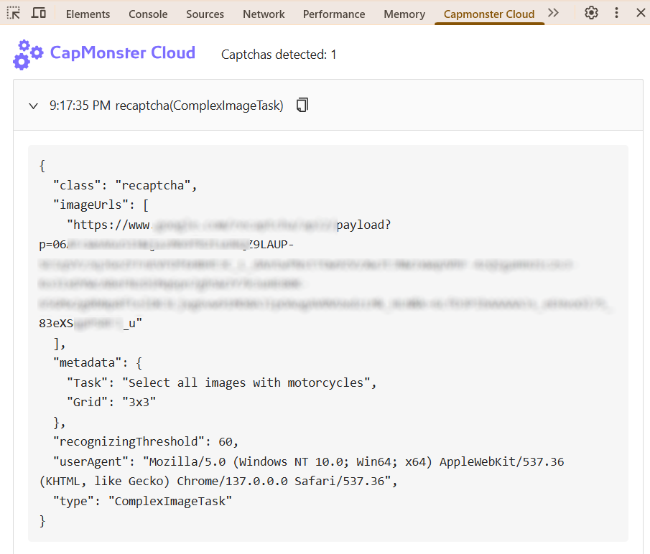Switch to the Memory tab
Viewport: 650px width, 554px height.
pos(404,14)
